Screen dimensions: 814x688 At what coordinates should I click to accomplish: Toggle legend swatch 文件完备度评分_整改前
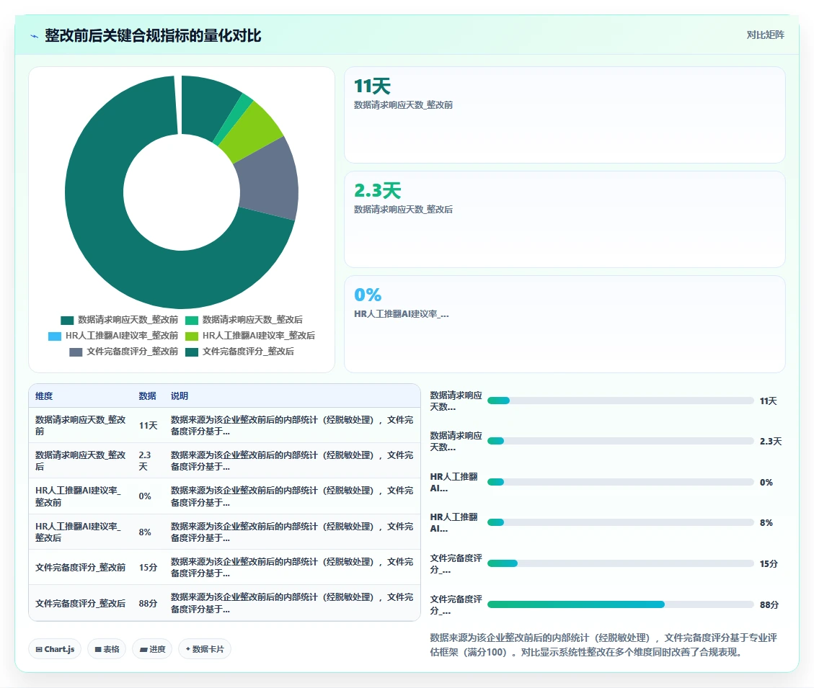tap(76, 352)
